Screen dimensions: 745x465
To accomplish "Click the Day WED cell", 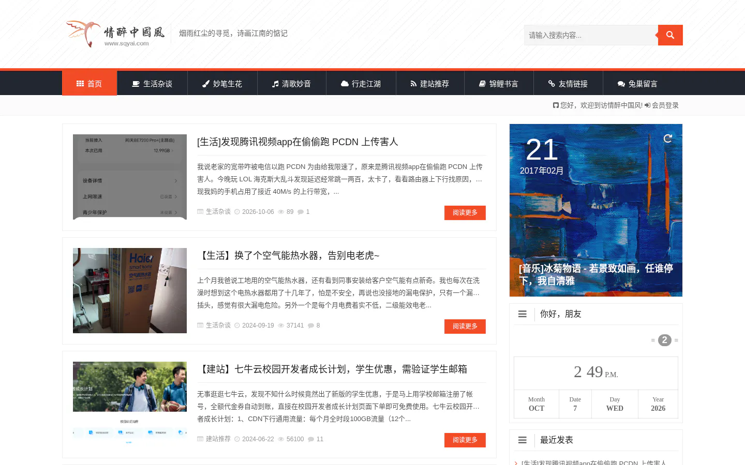I will point(615,404).
